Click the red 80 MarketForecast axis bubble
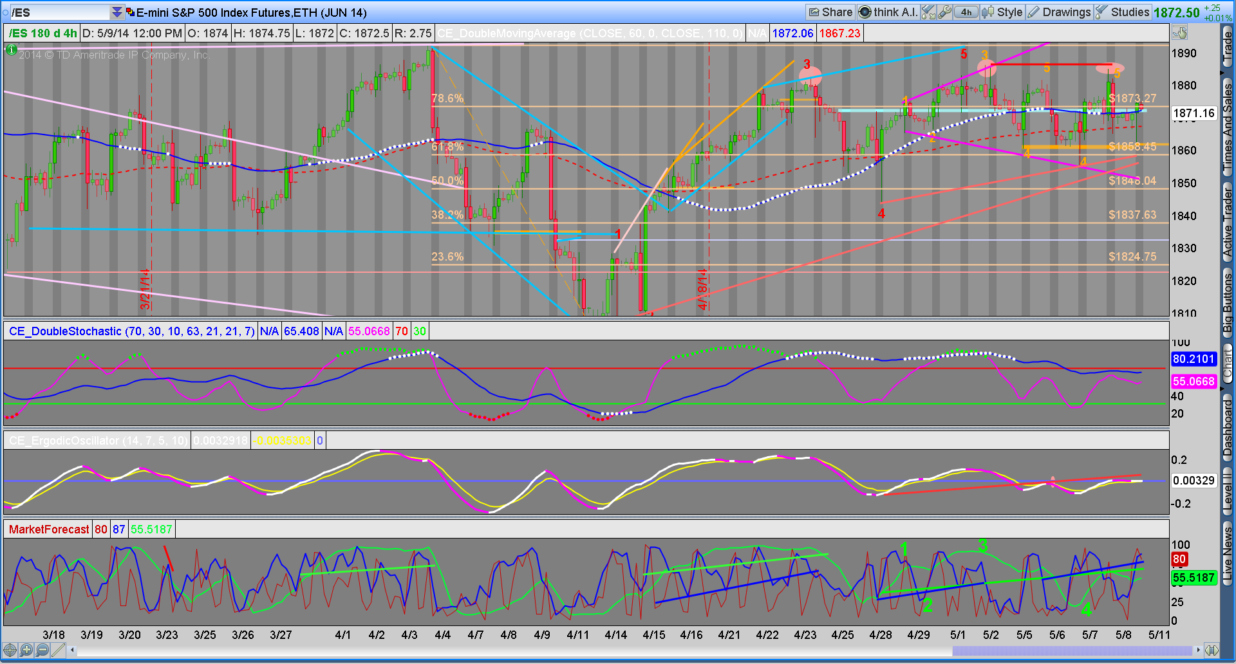 pos(1179,559)
